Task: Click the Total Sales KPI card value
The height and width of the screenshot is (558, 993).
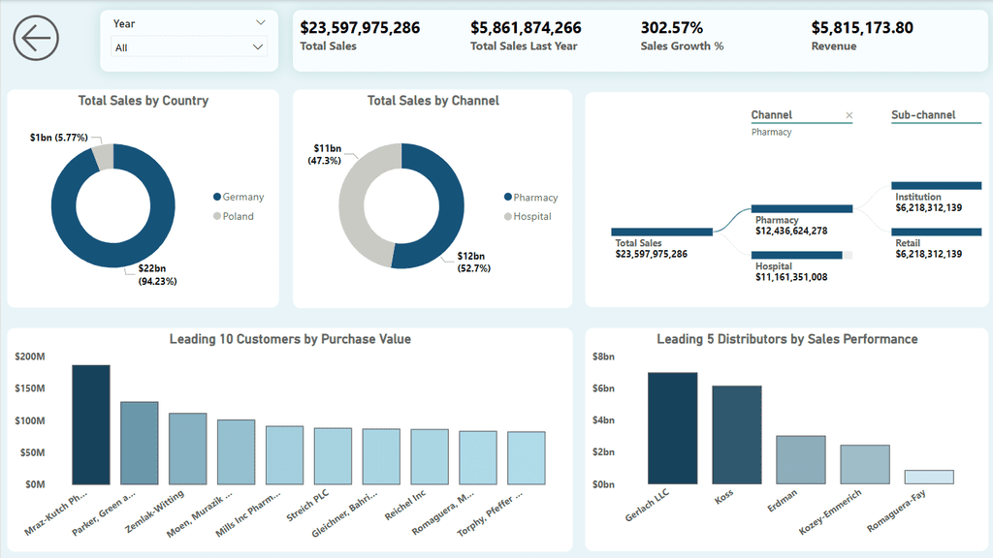Action: click(x=360, y=28)
